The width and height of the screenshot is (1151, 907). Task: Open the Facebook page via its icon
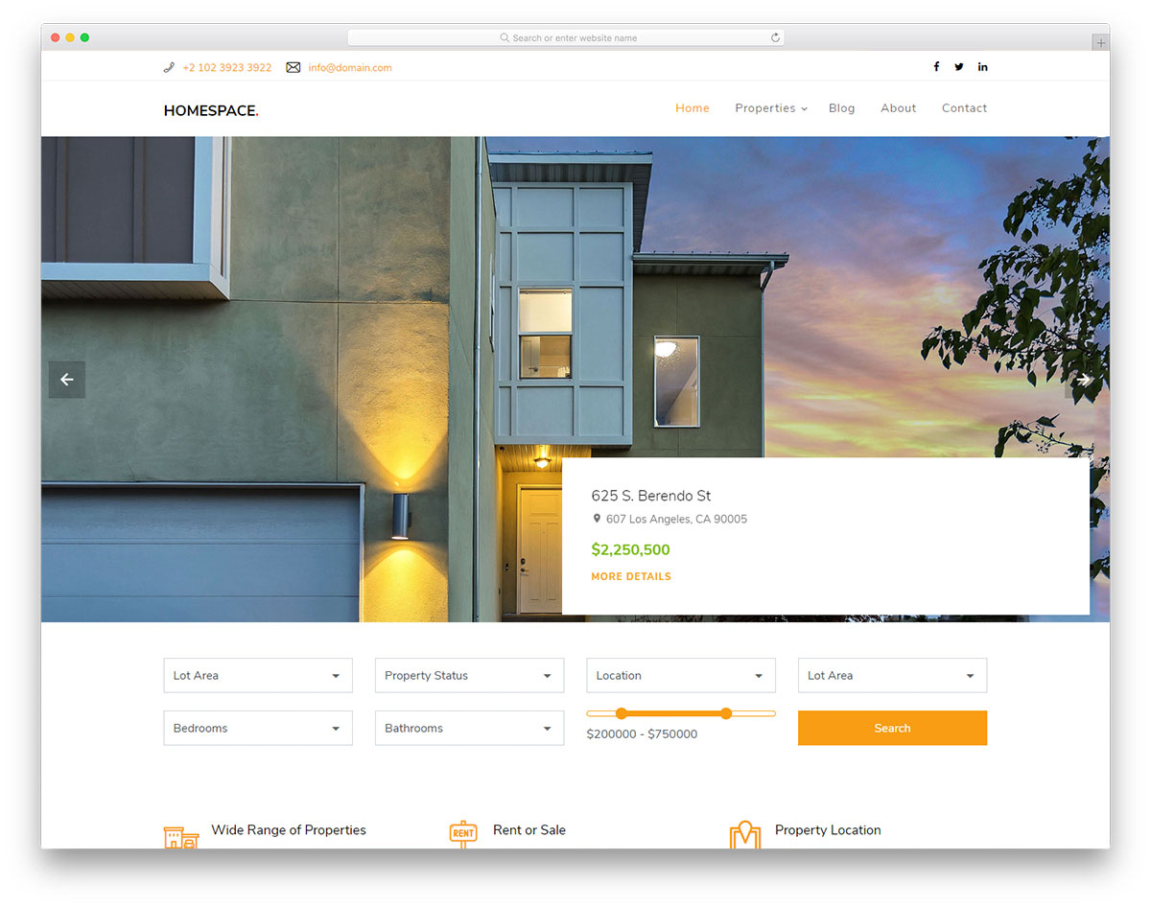[936, 66]
